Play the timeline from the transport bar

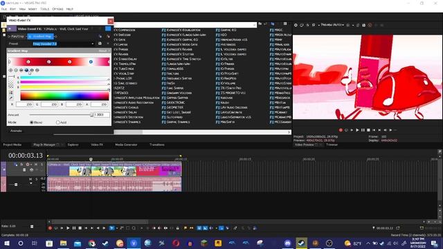point(68,228)
